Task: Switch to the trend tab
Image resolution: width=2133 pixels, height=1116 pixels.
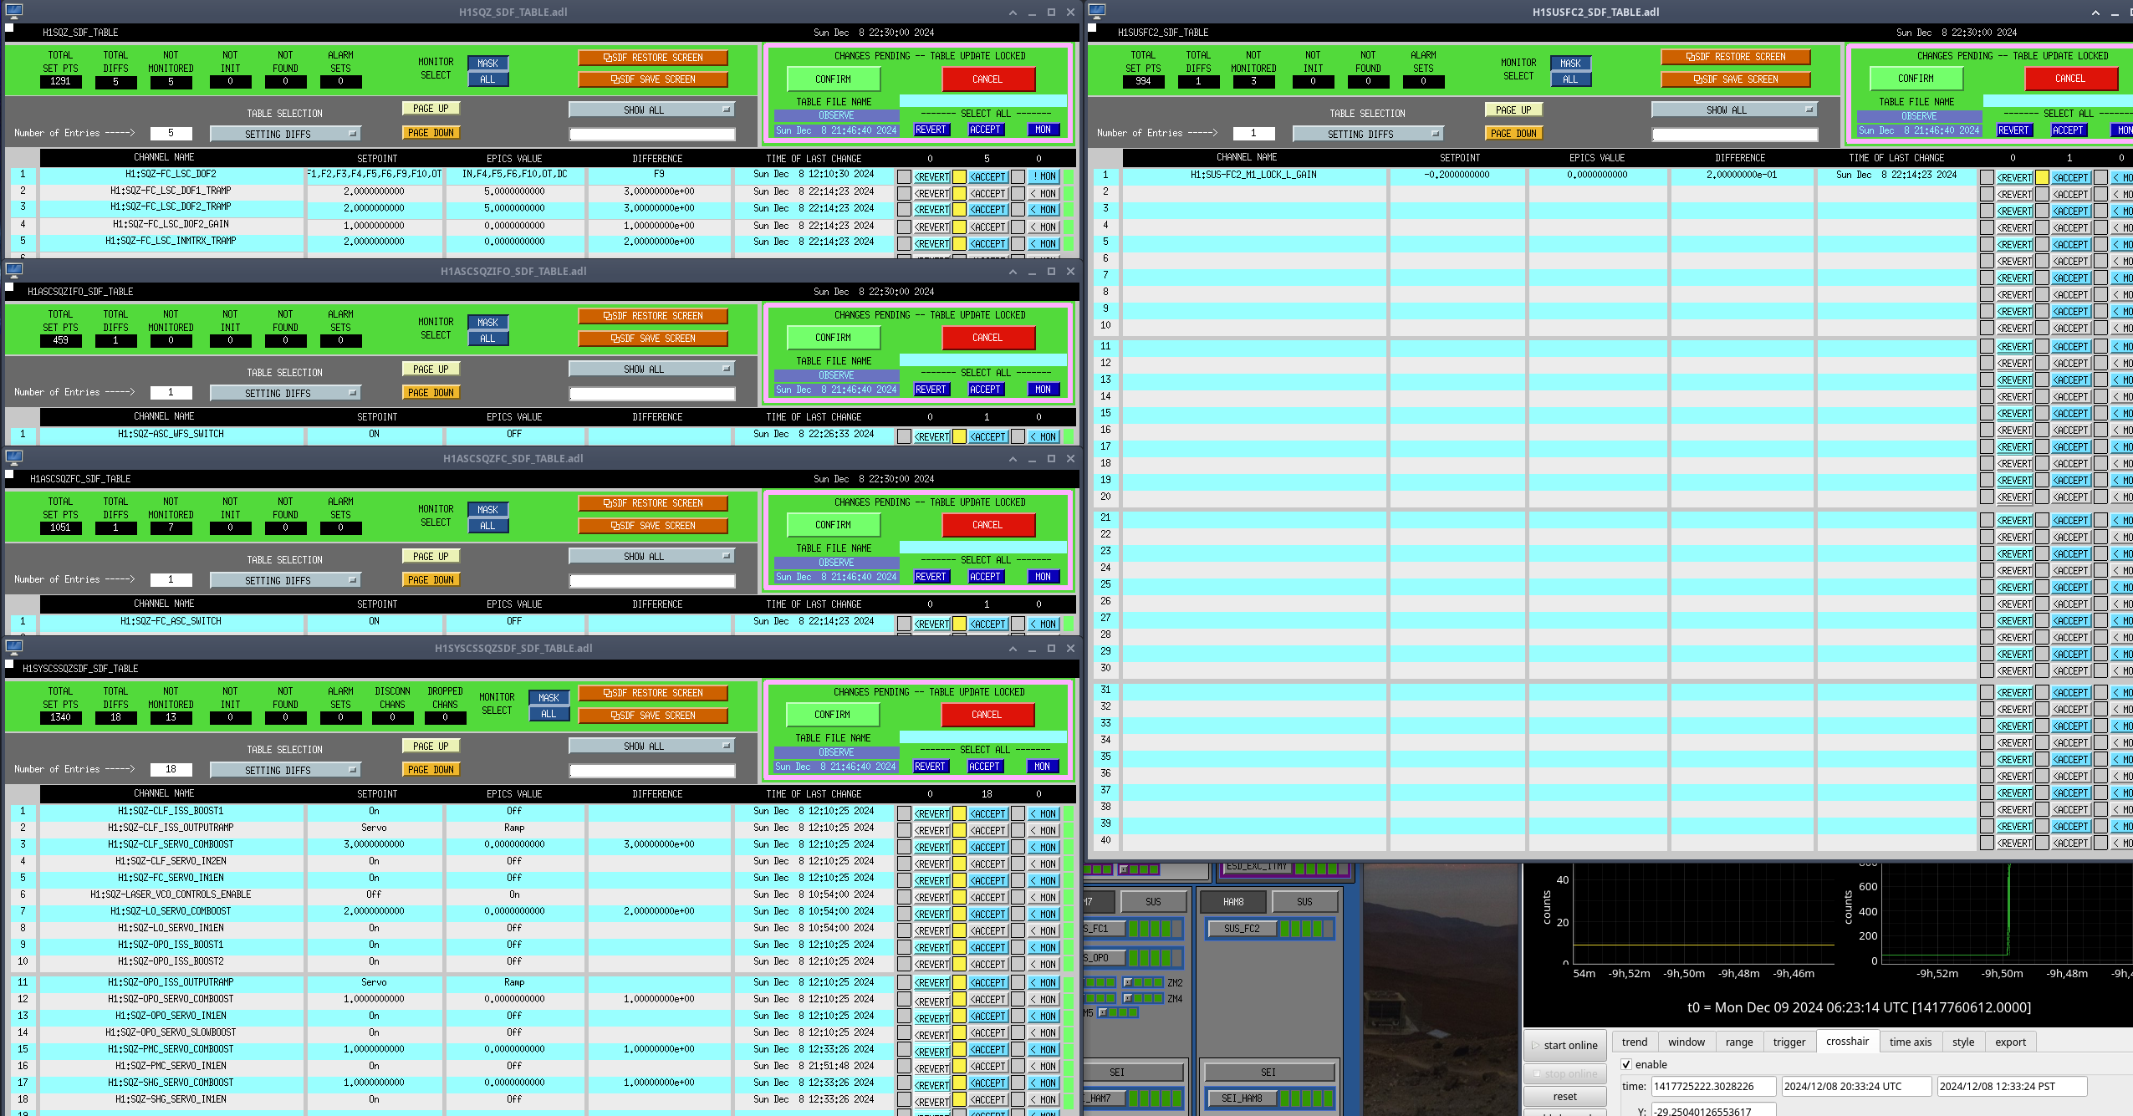Action: pos(1635,1042)
